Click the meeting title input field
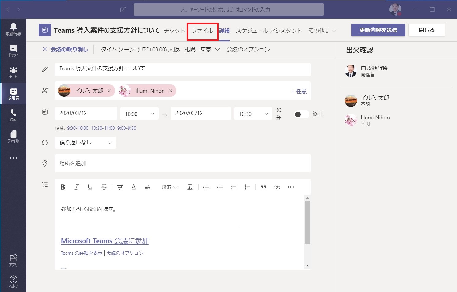 pyautogui.click(x=183, y=69)
